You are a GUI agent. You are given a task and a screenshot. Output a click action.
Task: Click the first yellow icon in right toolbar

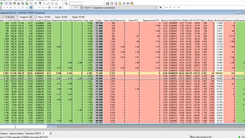pos(120,3)
